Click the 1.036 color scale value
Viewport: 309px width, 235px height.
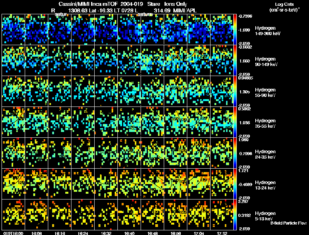(x=244, y=123)
